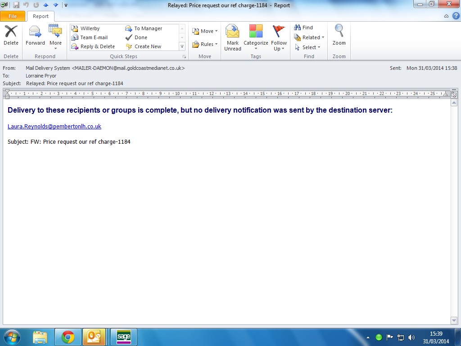Click the subject line text in header
Image resolution: width=461 pixels, height=346 pixels.
point(74,83)
